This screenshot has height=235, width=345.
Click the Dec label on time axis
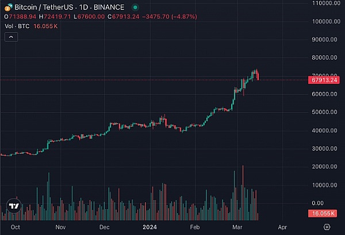tap(103, 227)
